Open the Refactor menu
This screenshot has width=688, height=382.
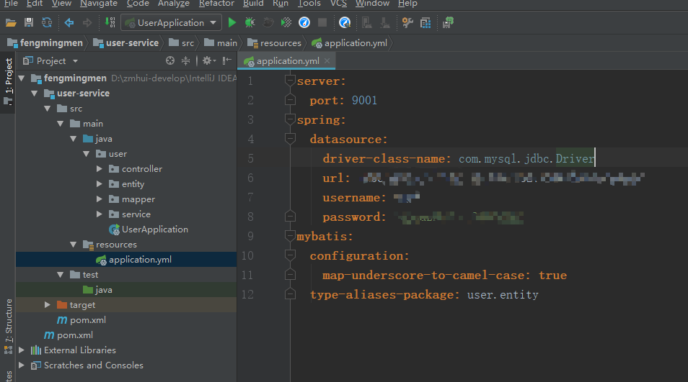(216, 4)
